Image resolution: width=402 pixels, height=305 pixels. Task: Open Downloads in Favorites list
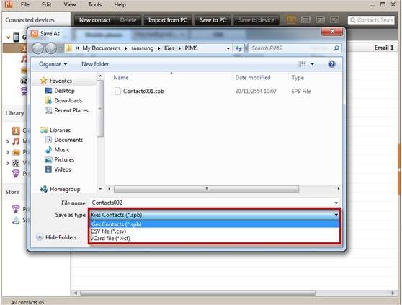point(68,100)
